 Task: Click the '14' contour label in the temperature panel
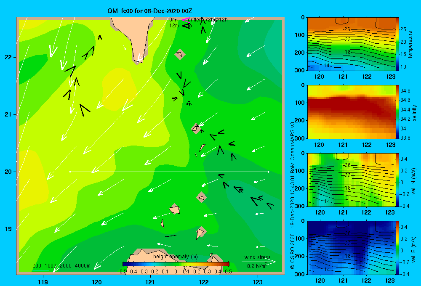click(x=327, y=66)
